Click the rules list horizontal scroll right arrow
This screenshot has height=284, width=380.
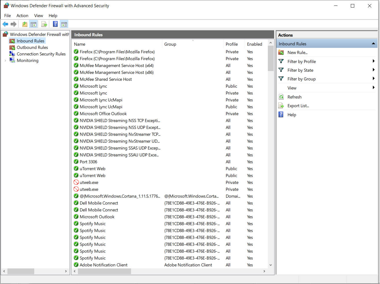(264, 271)
